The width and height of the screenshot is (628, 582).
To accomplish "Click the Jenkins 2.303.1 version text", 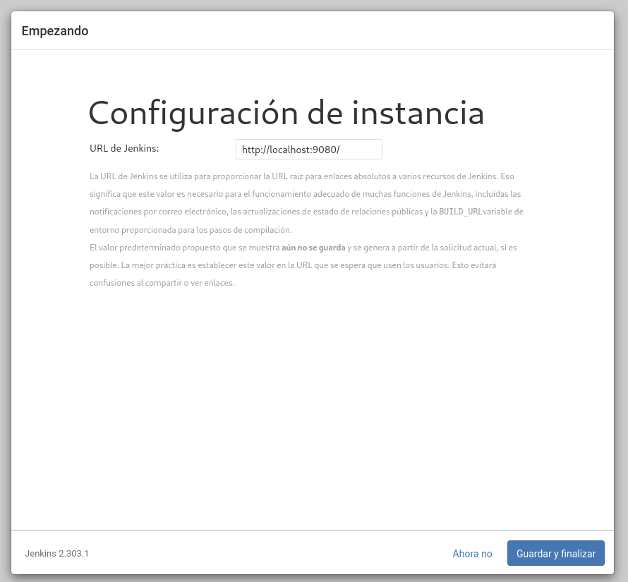I will click(x=56, y=554).
